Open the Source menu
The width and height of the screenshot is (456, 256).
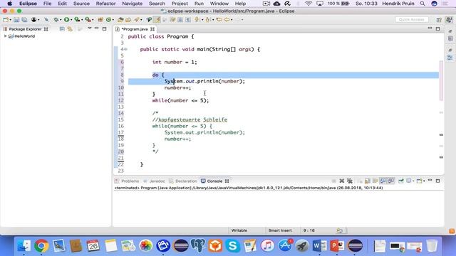[81, 4]
